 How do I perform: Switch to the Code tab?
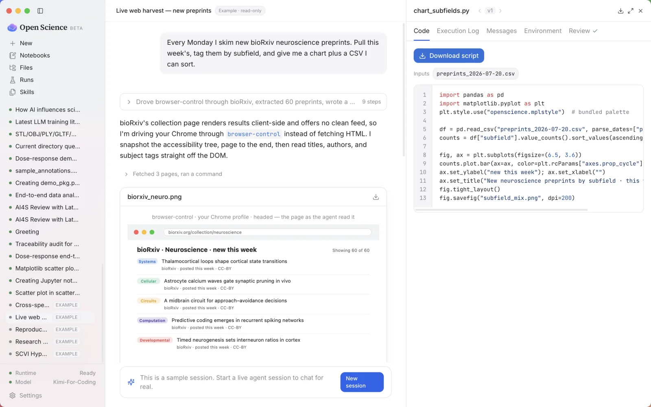coord(422,31)
